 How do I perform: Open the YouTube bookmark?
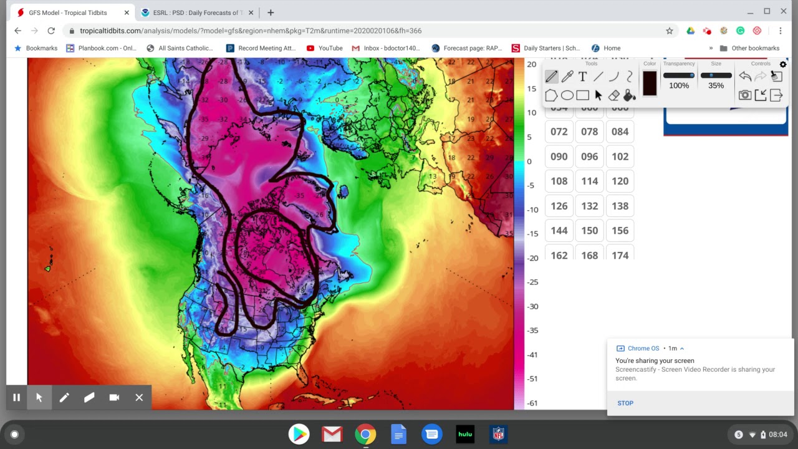click(325, 48)
